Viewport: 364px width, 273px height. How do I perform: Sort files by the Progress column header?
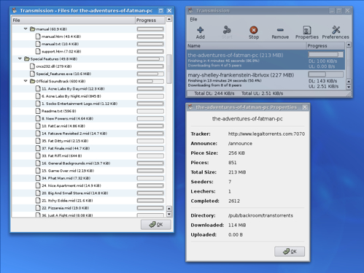(150, 20)
